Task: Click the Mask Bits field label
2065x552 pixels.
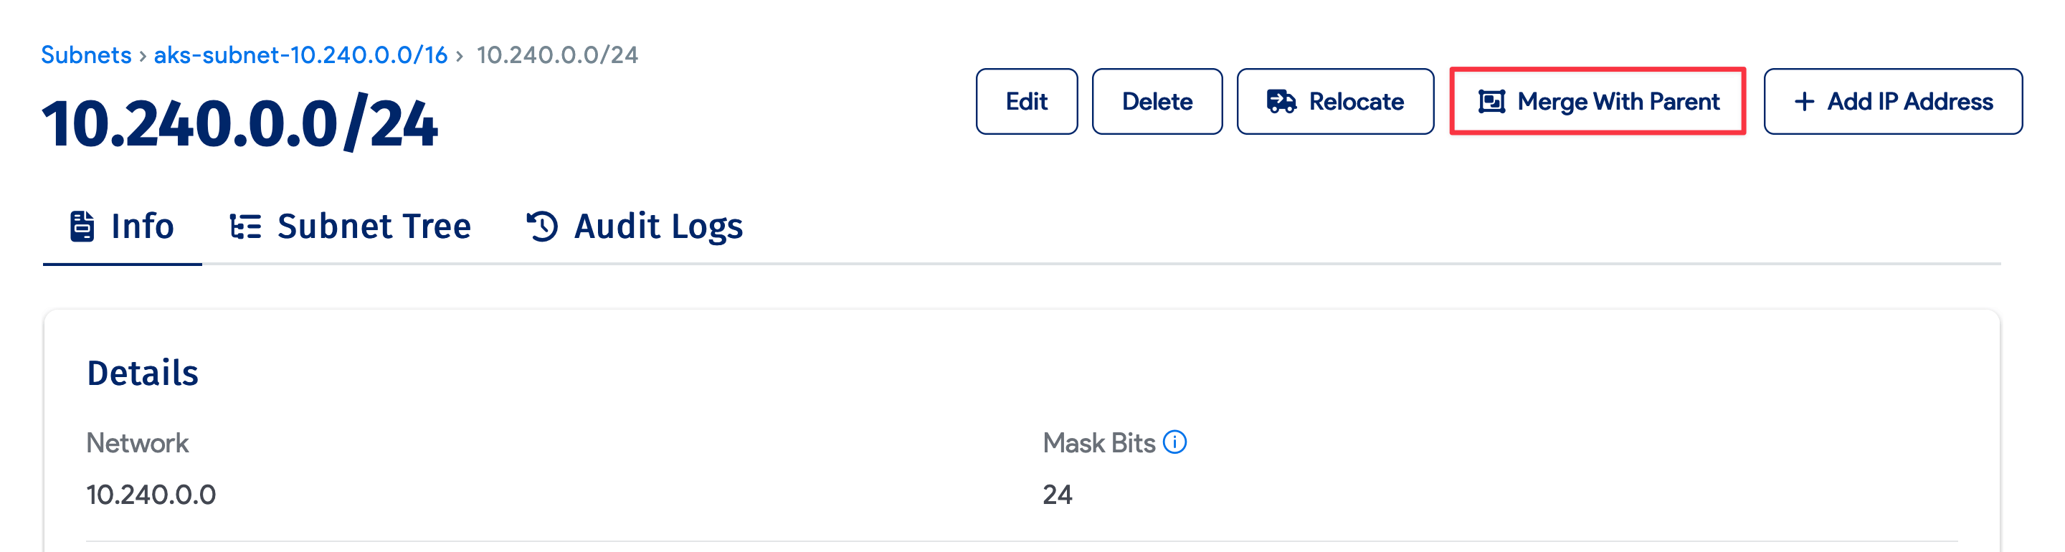Action: coord(1098,443)
